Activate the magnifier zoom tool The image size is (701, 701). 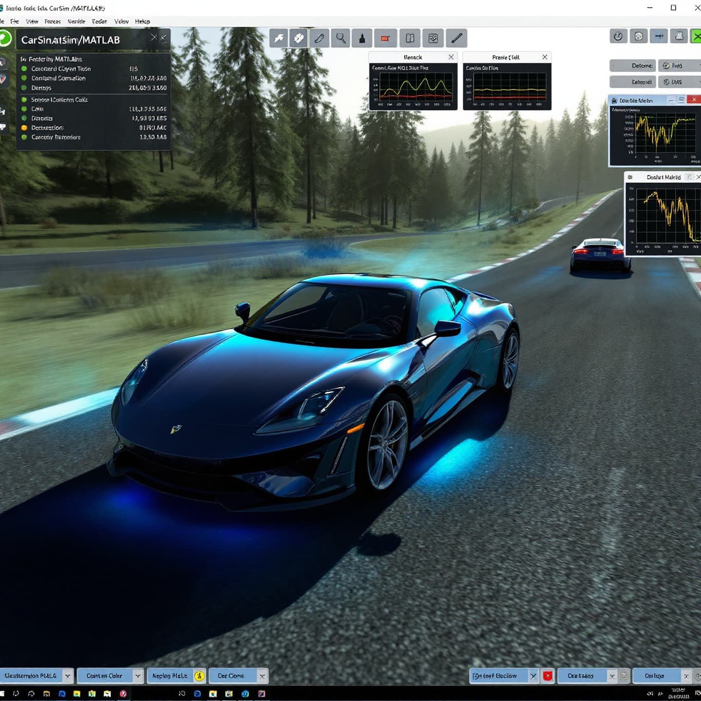click(341, 38)
